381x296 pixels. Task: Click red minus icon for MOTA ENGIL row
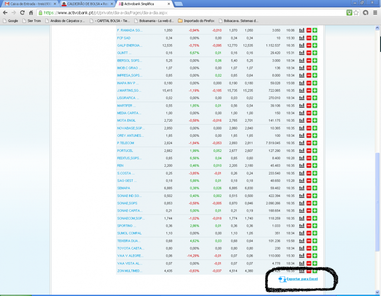(309, 120)
